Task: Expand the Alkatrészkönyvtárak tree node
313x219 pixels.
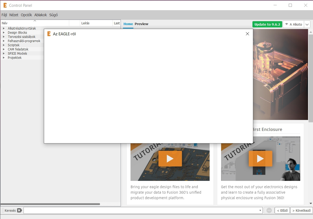Action: (x=4, y=28)
